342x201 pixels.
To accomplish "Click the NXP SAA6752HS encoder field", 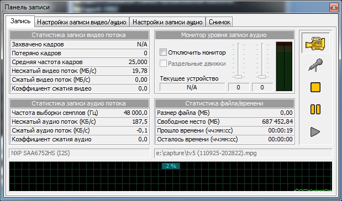I will [x=80, y=153].
